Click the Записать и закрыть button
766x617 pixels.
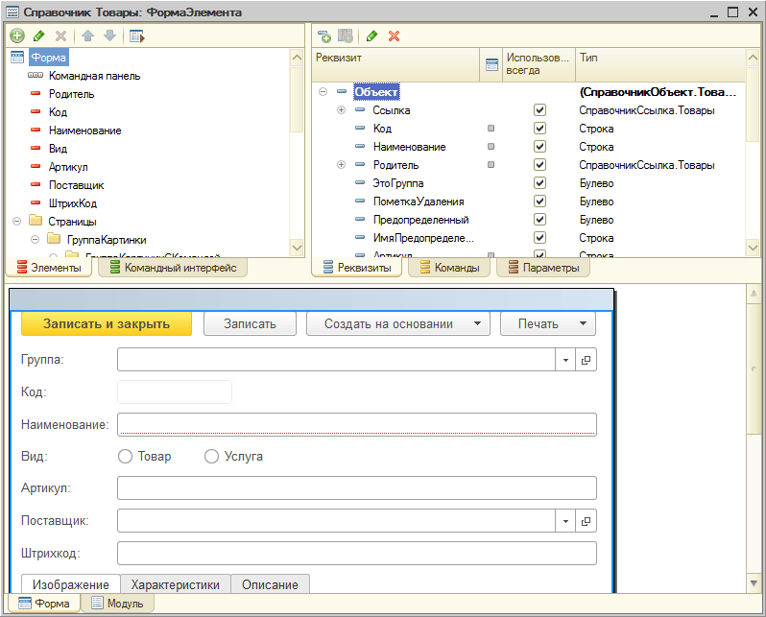[107, 323]
